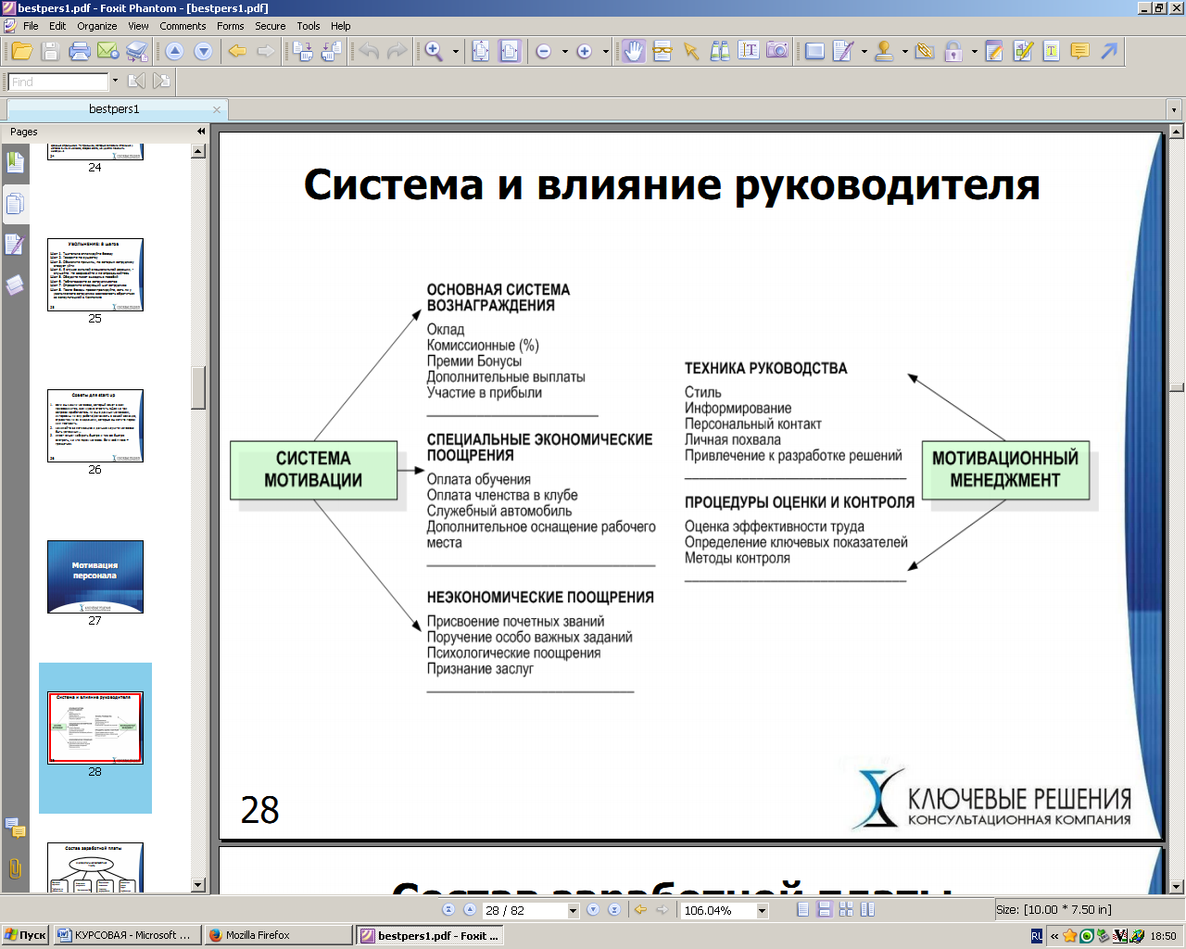The image size is (1186, 949).
Task: Open the Bookmarks panel icon in sidebar
Action: (x=15, y=163)
